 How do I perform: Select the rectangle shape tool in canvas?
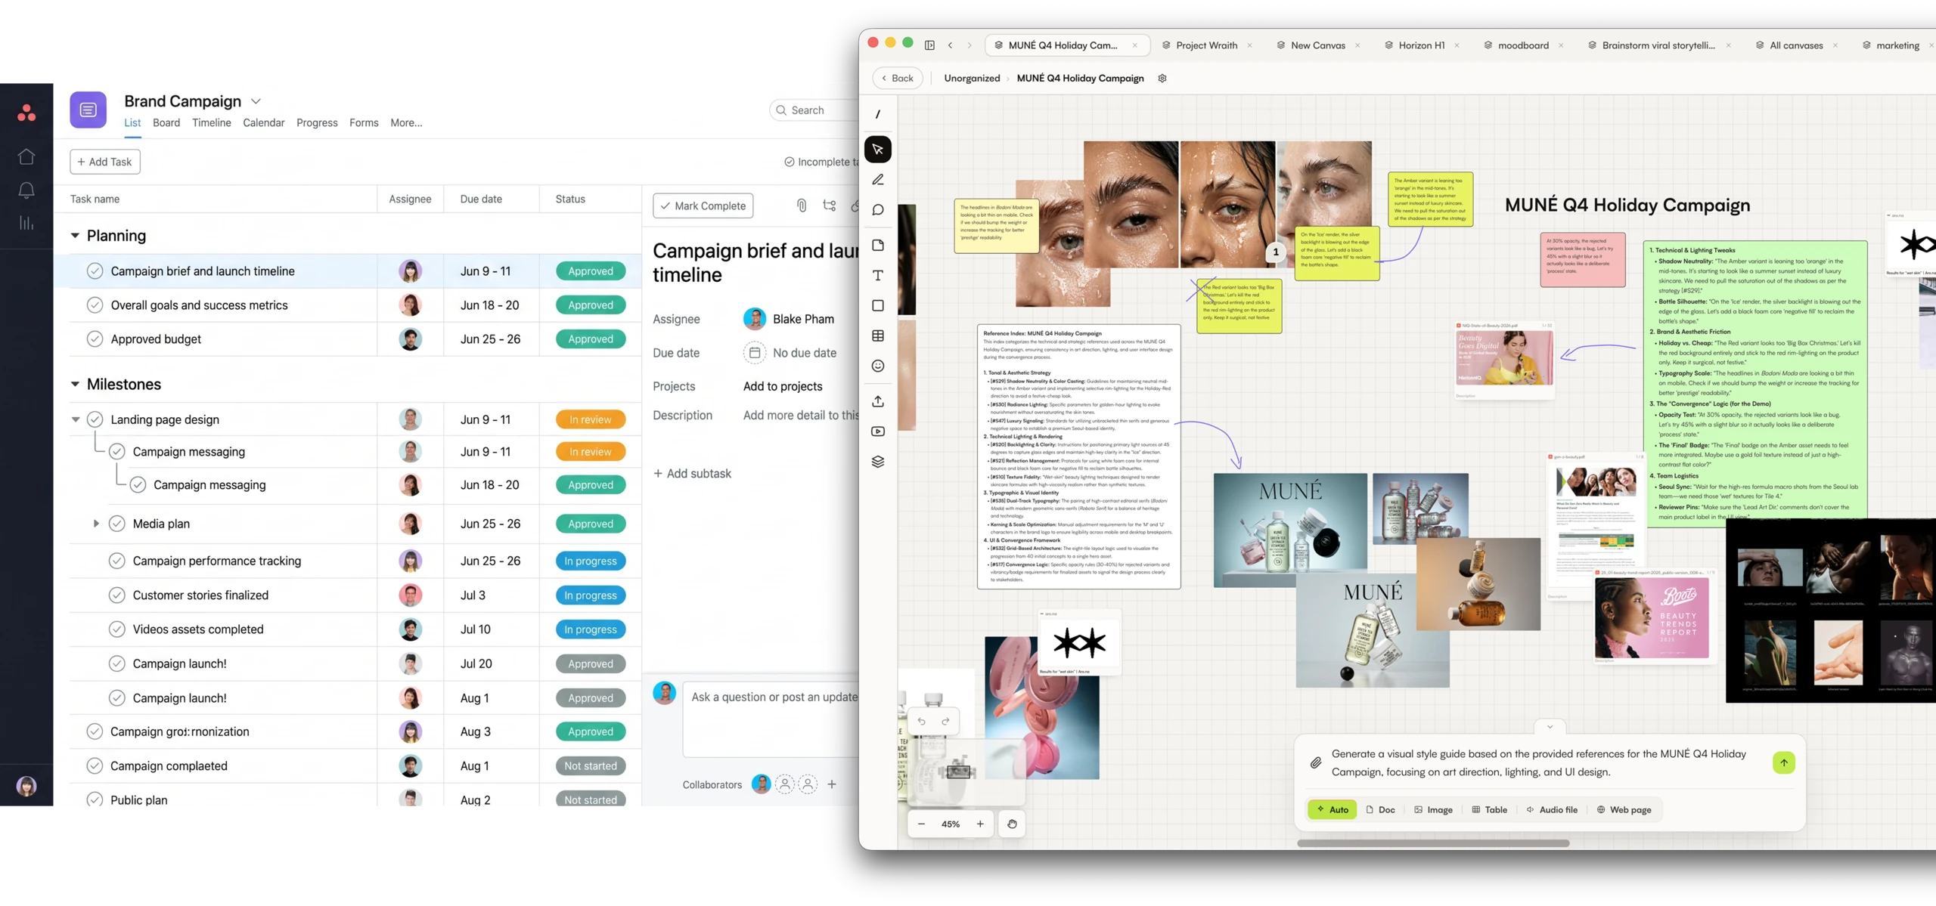point(878,306)
